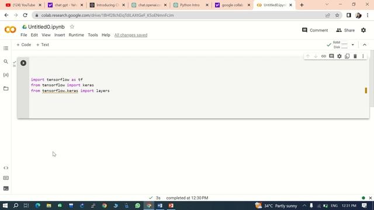Viewport: 374px width, 210px height.
Task: Reload the page
Action: coord(25,15)
